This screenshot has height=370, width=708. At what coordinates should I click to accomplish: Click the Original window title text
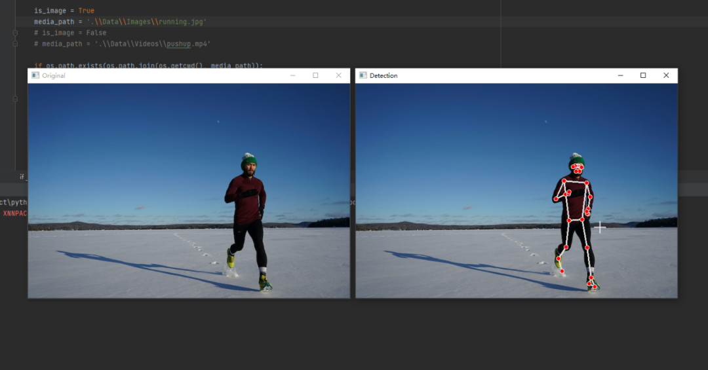[54, 75]
